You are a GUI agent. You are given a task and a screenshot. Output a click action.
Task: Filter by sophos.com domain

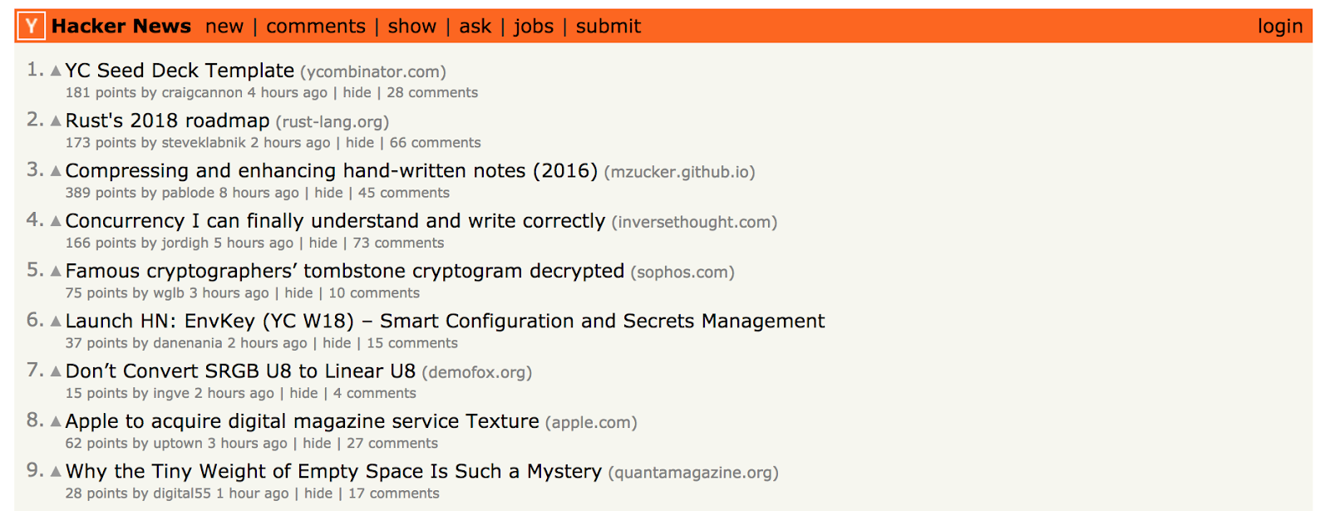click(x=682, y=273)
